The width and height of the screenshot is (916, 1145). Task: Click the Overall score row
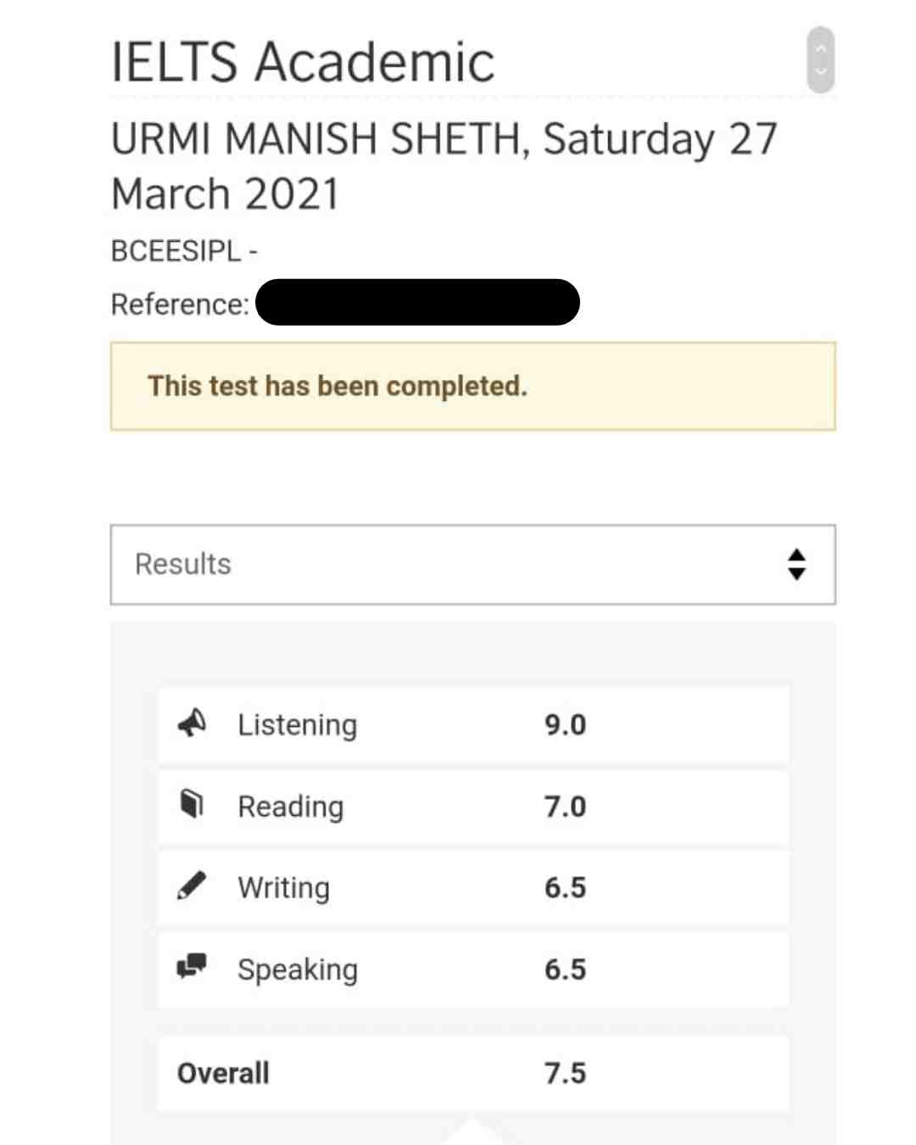point(473,1073)
